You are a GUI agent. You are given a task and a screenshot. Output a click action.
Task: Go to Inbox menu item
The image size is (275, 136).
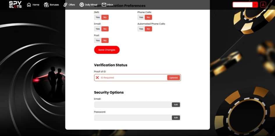(x=110, y=5)
